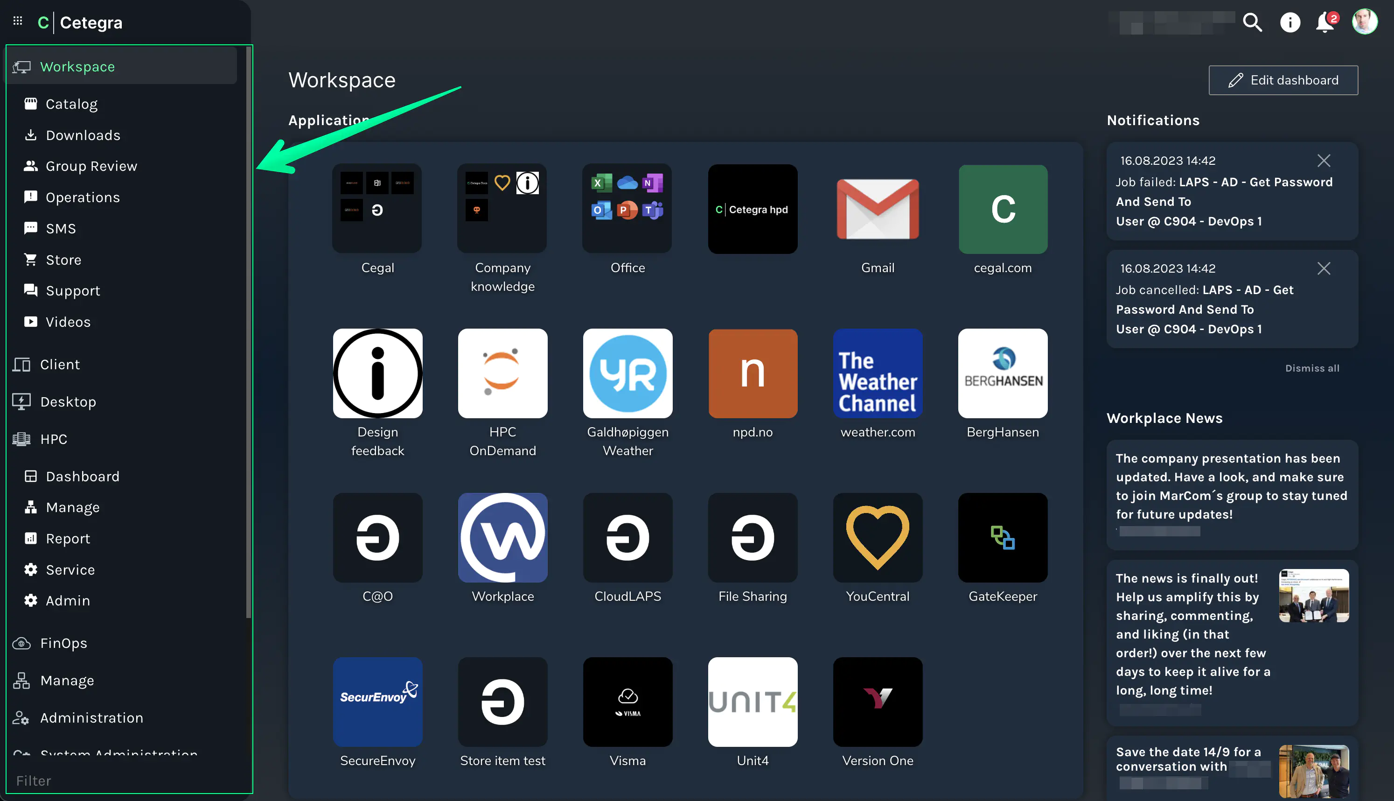
Task: Open the user profile avatar
Action: pyautogui.click(x=1365, y=22)
